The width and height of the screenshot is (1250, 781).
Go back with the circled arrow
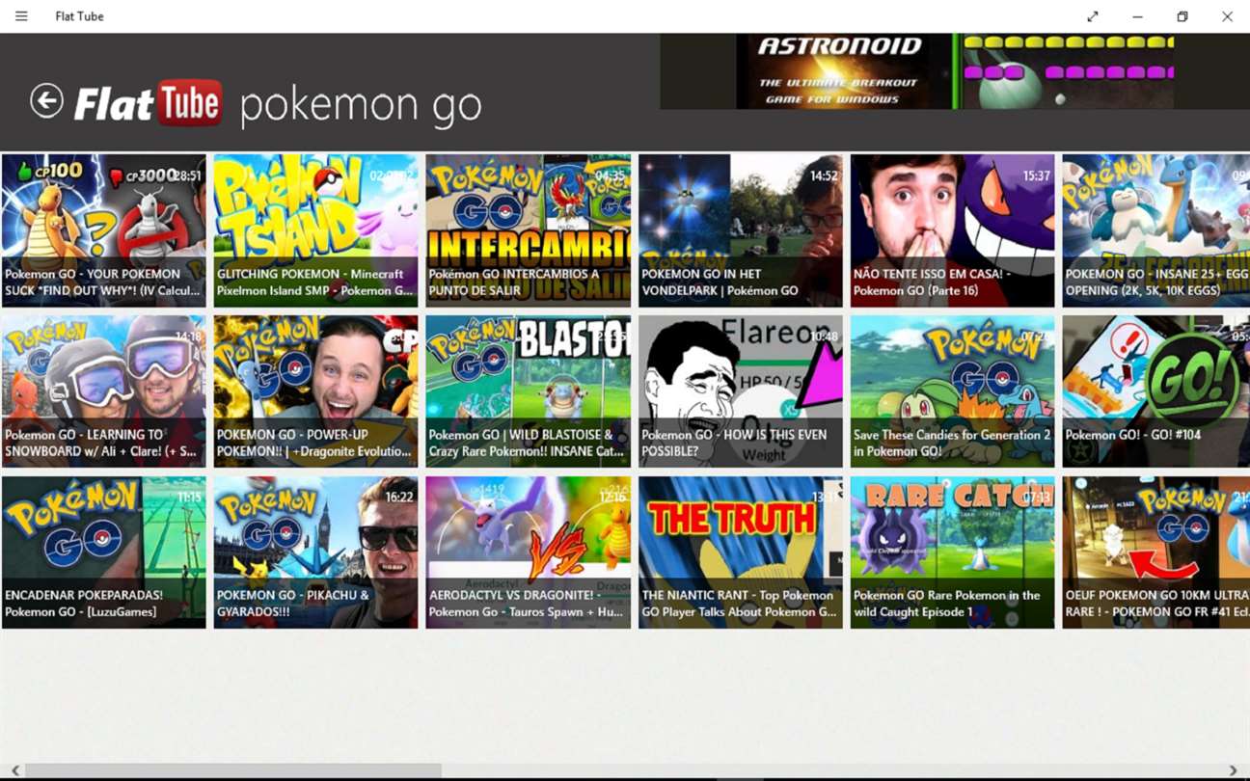[x=46, y=100]
